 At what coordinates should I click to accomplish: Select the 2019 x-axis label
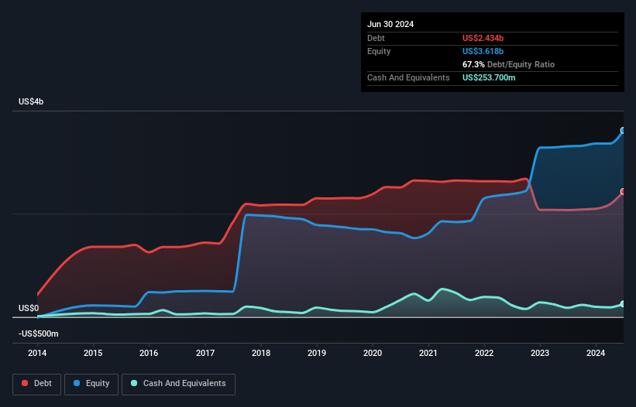point(317,353)
